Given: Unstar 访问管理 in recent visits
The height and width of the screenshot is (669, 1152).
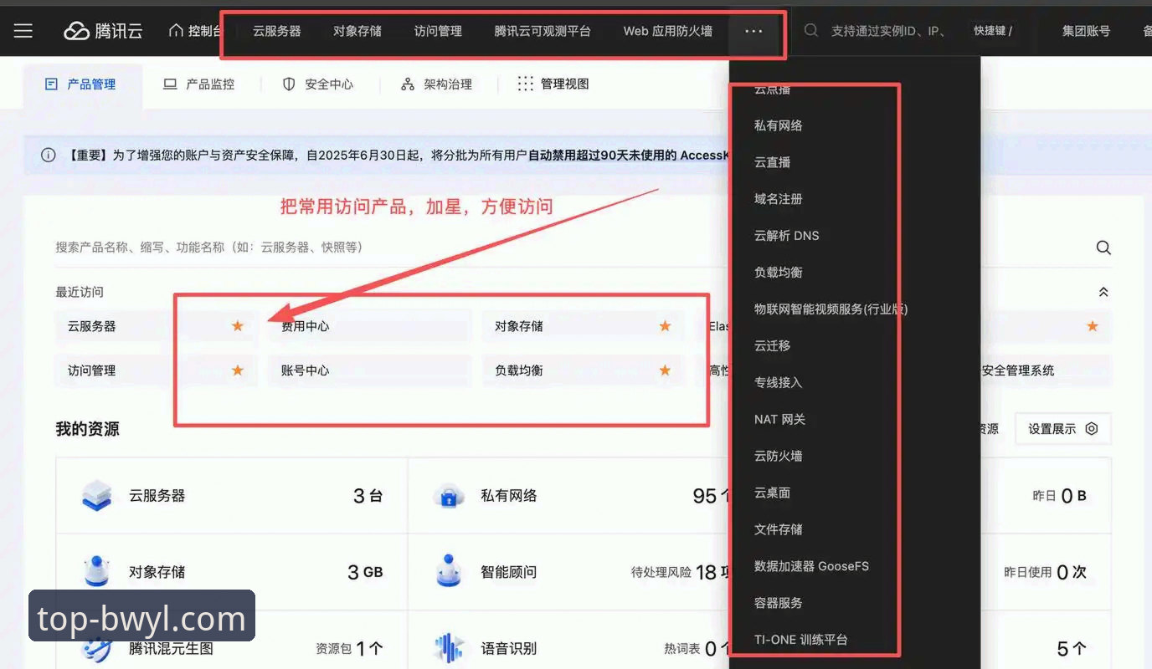Looking at the screenshot, I should (x=238, y=370).
